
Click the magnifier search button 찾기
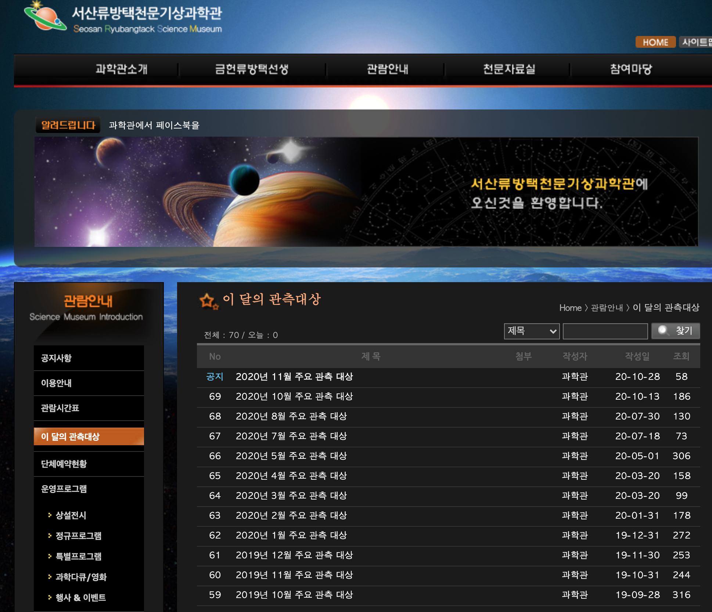(x=675, y=331)
